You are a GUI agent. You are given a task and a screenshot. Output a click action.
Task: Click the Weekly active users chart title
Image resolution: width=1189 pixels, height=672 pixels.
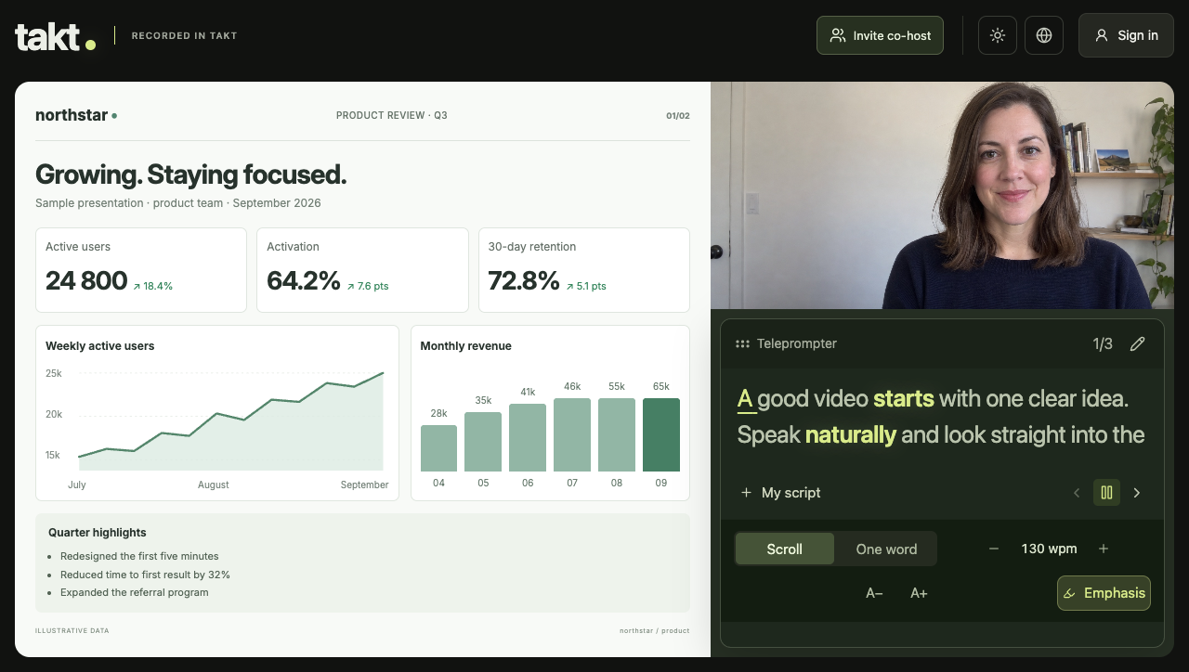(x=100, y=346)
